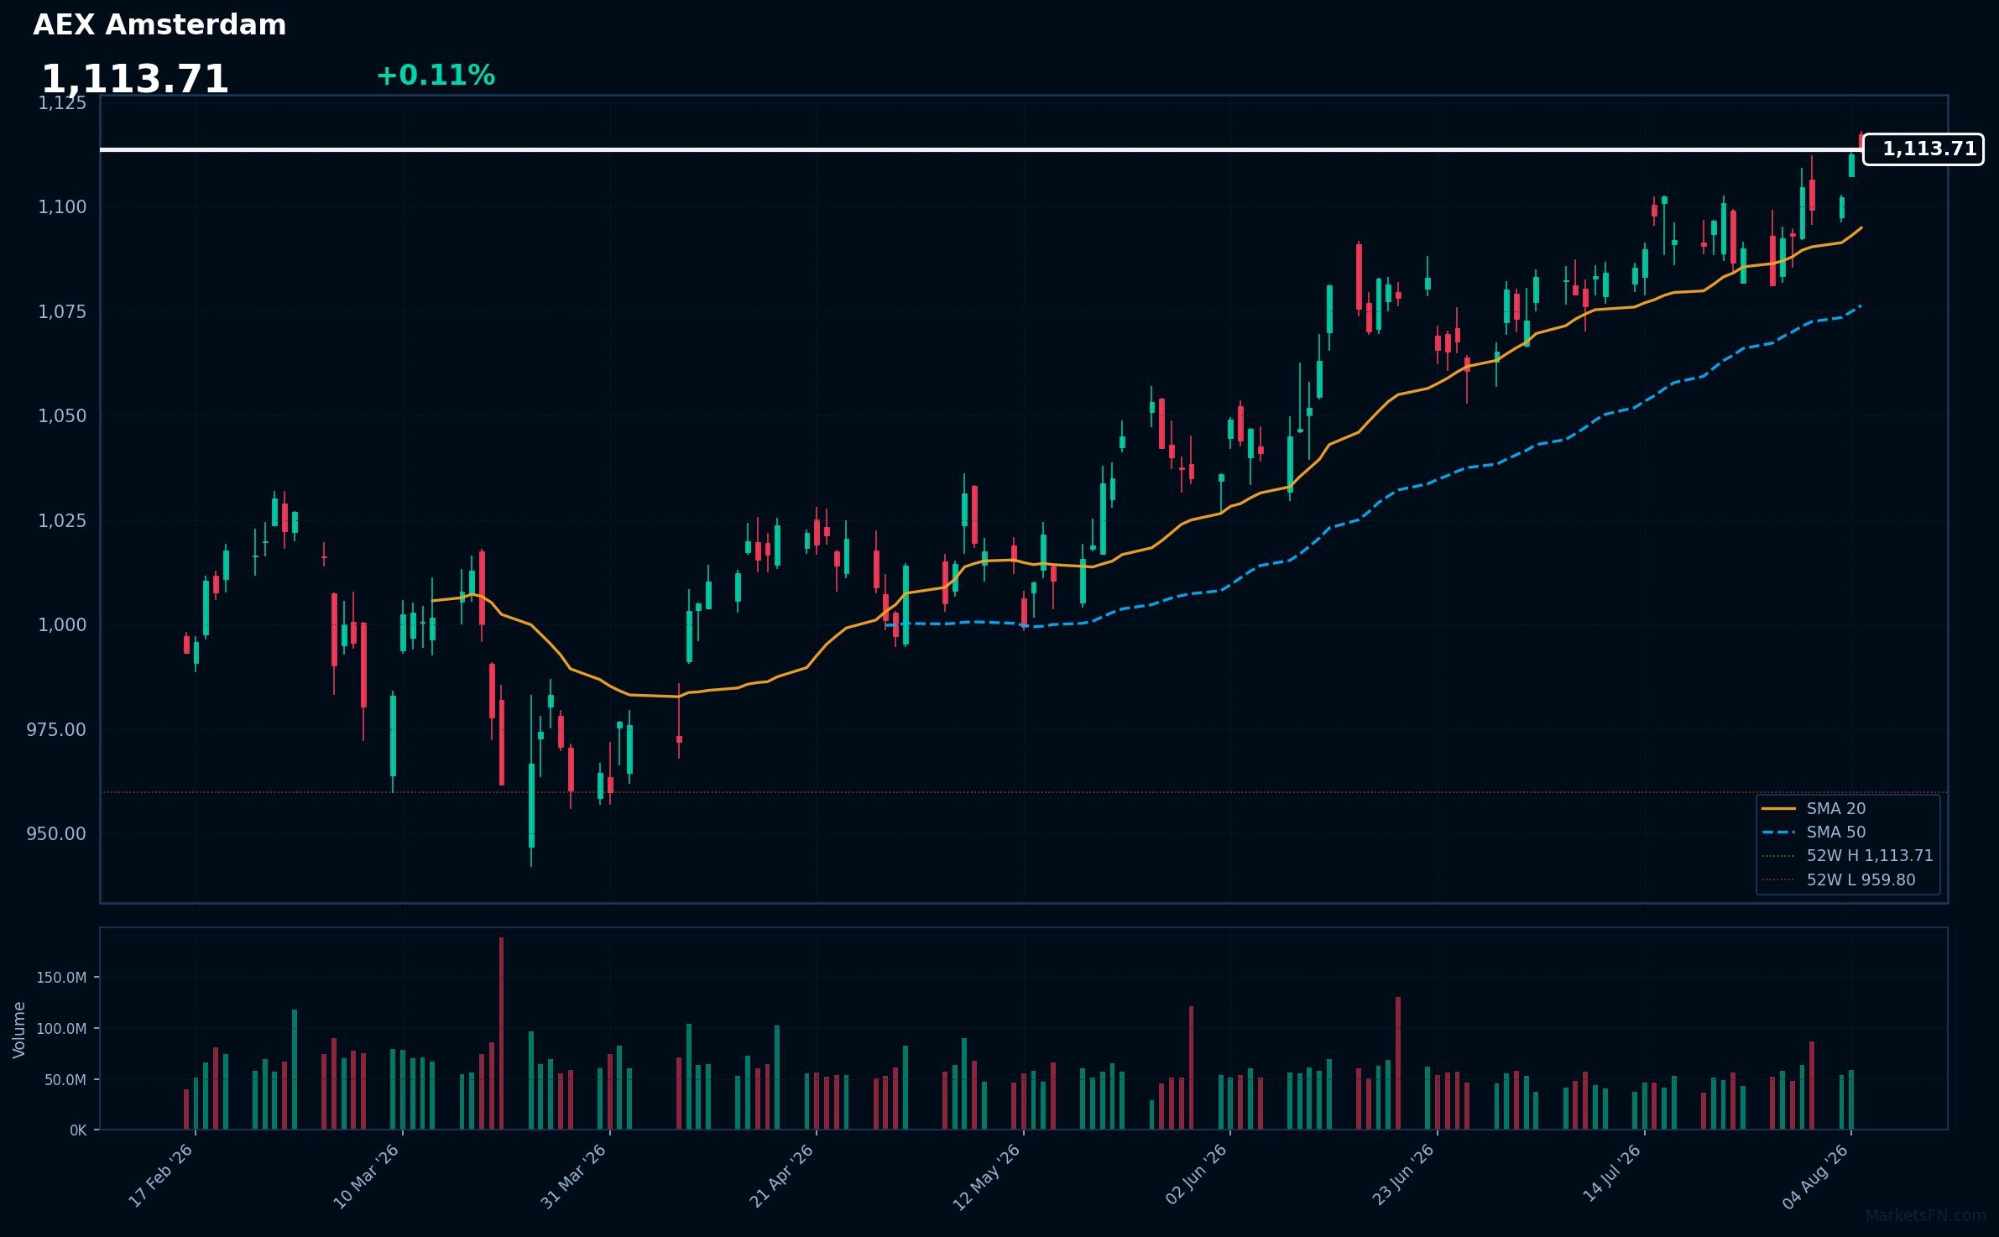This screenshot has height=1237, width=1999.
Task: Click the 1,025 price axis label
Action: [x=62, y=521]
